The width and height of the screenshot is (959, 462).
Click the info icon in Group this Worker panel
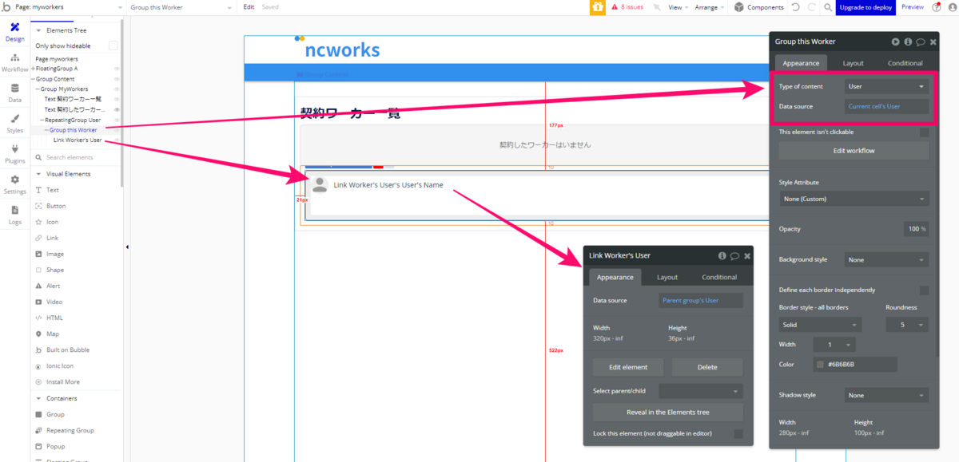908,41
